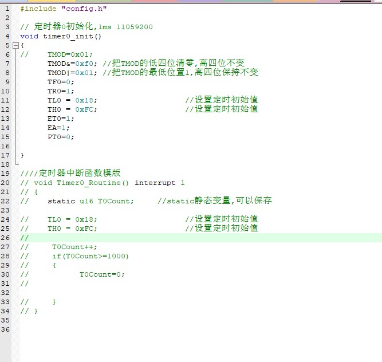382x362 pixels.
Task: Click line number 18 in the gutter
Action: pos(5,165)
